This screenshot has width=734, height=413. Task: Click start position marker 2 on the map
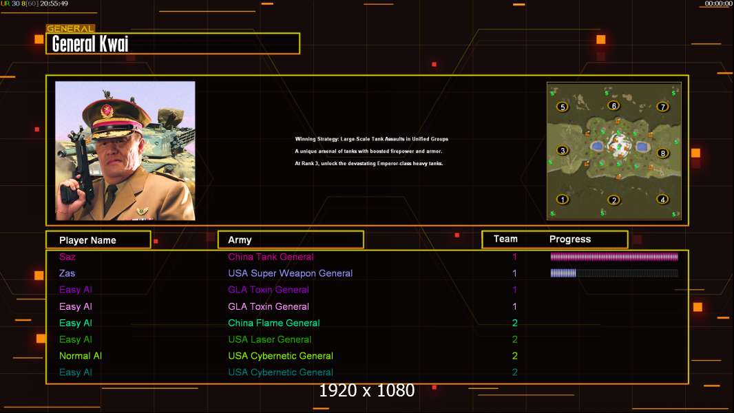(614, 200)
